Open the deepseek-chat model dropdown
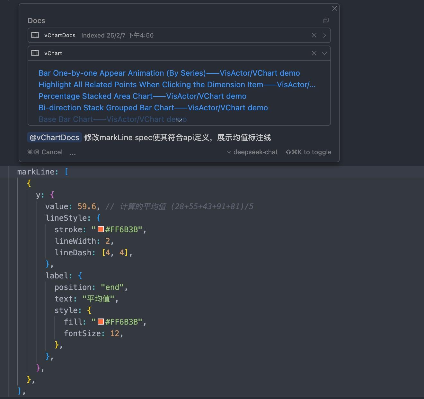Viewport: 424px width, 399px height. (x=252, y=152)
